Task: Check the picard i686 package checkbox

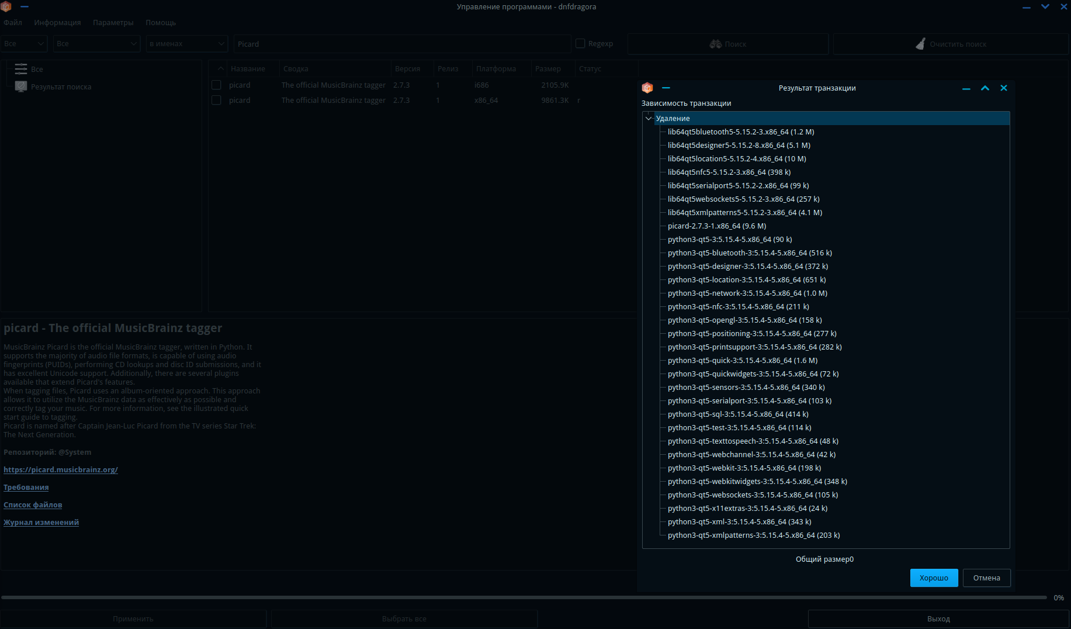Action: tap(216, 85)
